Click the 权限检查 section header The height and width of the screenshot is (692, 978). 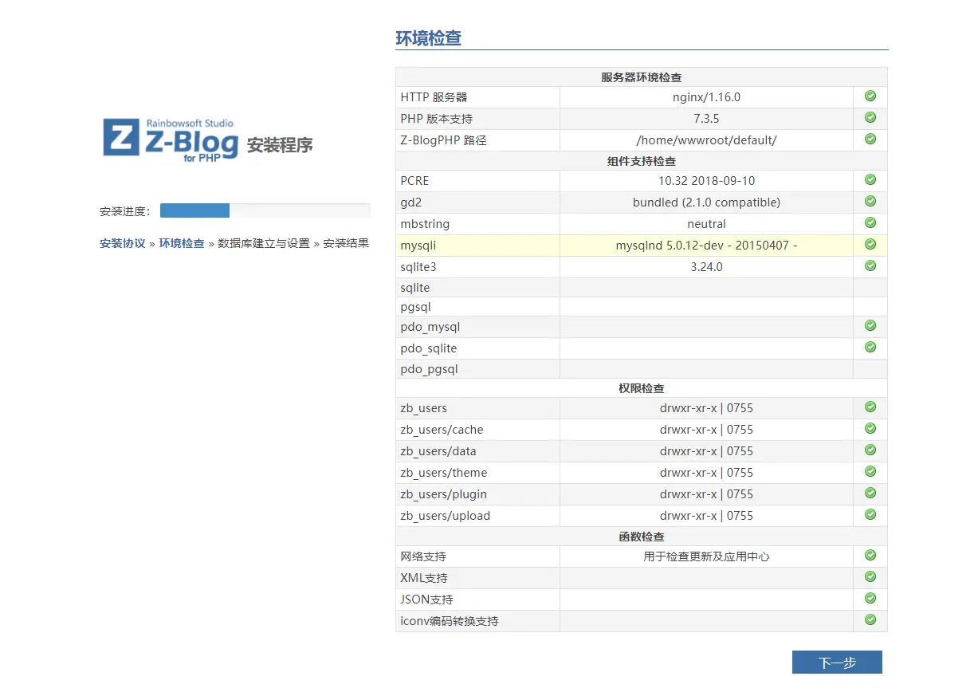(642, 388)
